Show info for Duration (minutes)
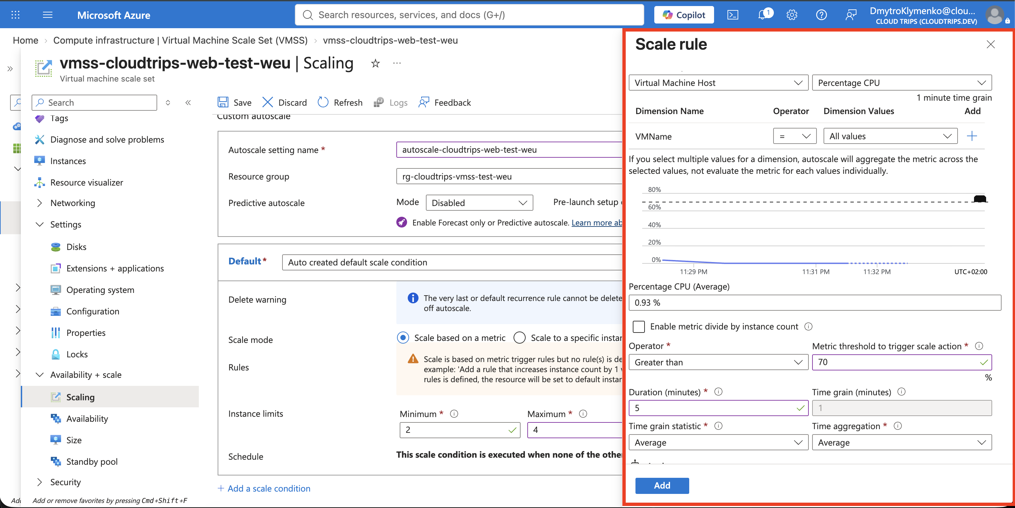 718,392
